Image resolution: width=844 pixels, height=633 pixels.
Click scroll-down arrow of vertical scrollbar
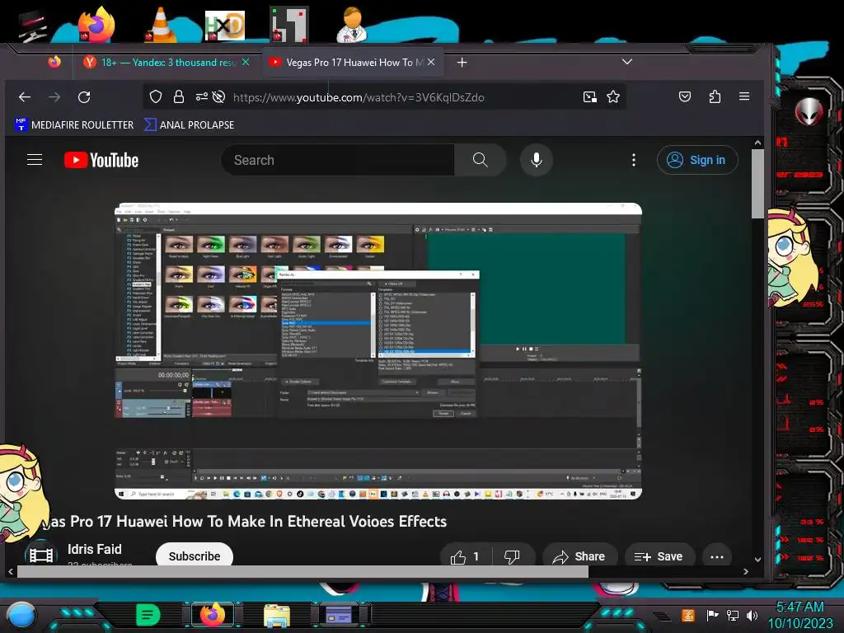[758, 560]
